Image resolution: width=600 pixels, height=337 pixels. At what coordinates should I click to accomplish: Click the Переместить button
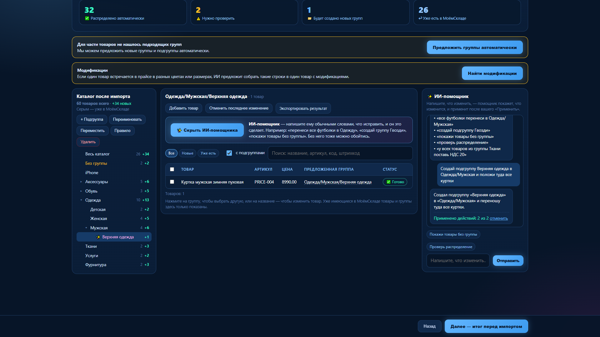tap(92, 131)
